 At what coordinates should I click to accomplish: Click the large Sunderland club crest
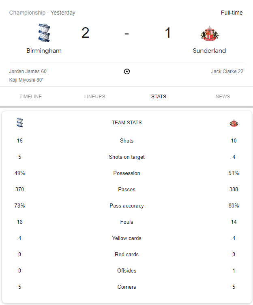click(209, 34)
